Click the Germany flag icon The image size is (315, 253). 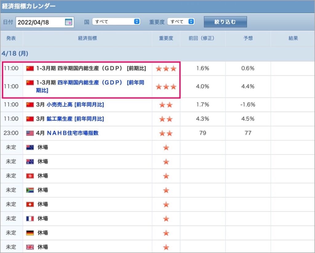(x=30, y=233)
